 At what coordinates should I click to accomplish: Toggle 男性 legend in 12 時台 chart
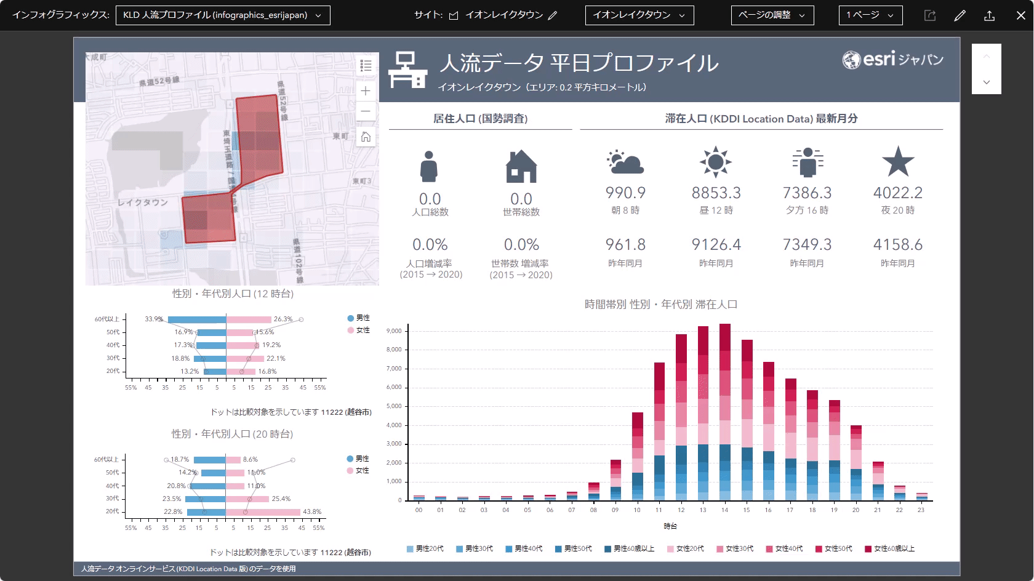[x=358, y=318]
